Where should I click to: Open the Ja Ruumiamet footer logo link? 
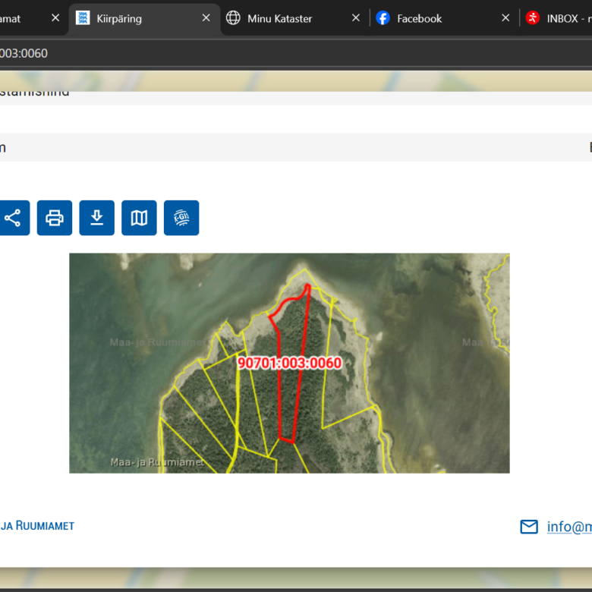36,526
